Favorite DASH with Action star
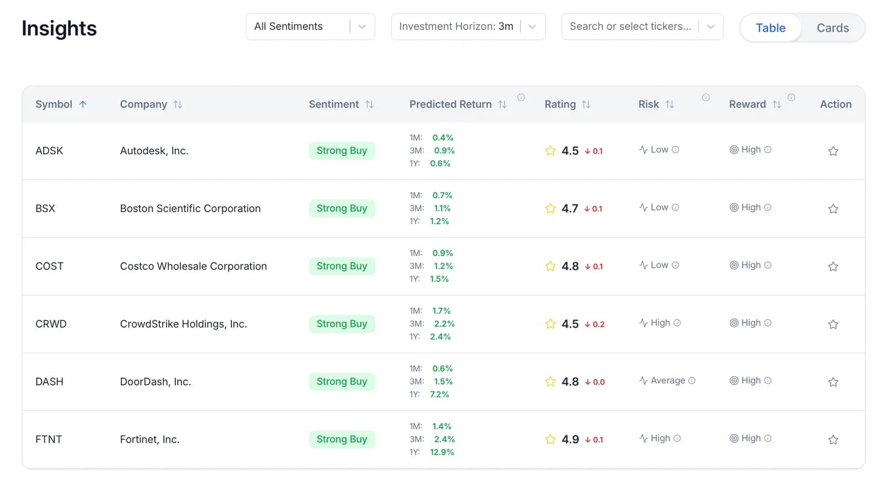Viewport: 883px width, 487px height. [833, 382]
